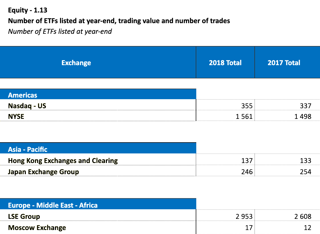
Task: Click the Moscow Exchange row label
Action: (37, 228)
